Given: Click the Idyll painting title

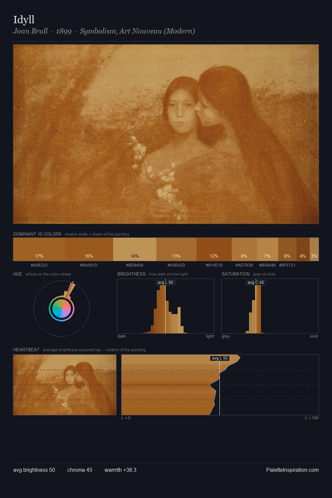Looking at the screenshot, I should [24, 20].
